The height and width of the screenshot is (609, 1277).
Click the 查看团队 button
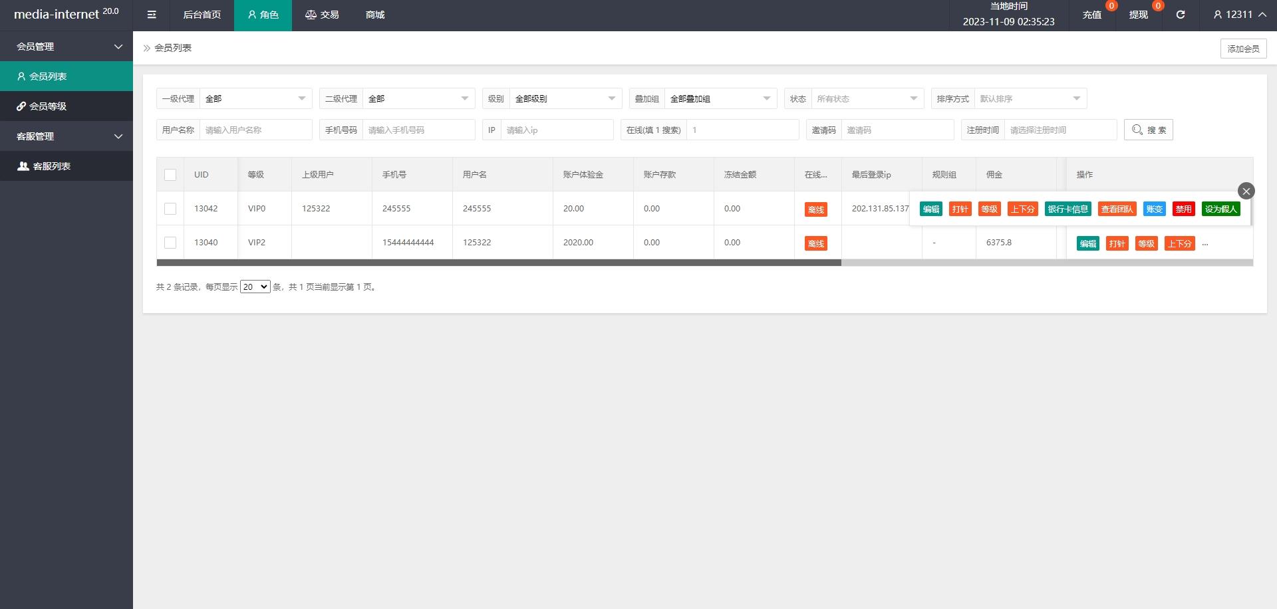(1117, 209)
